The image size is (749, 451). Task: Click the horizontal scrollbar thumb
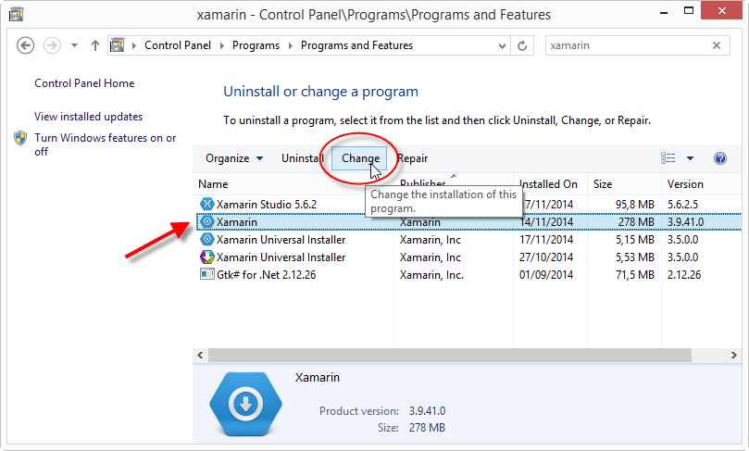[x=450, y=355]
